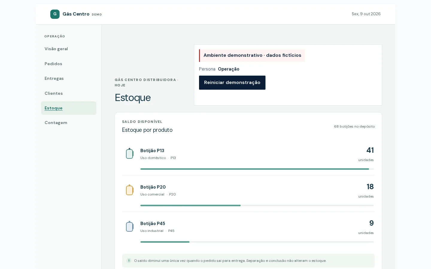The width and height of the screenshot is (431, 269).
Task: Click the 18 units count
Action: pyautogui.click(x=370, y=187)
